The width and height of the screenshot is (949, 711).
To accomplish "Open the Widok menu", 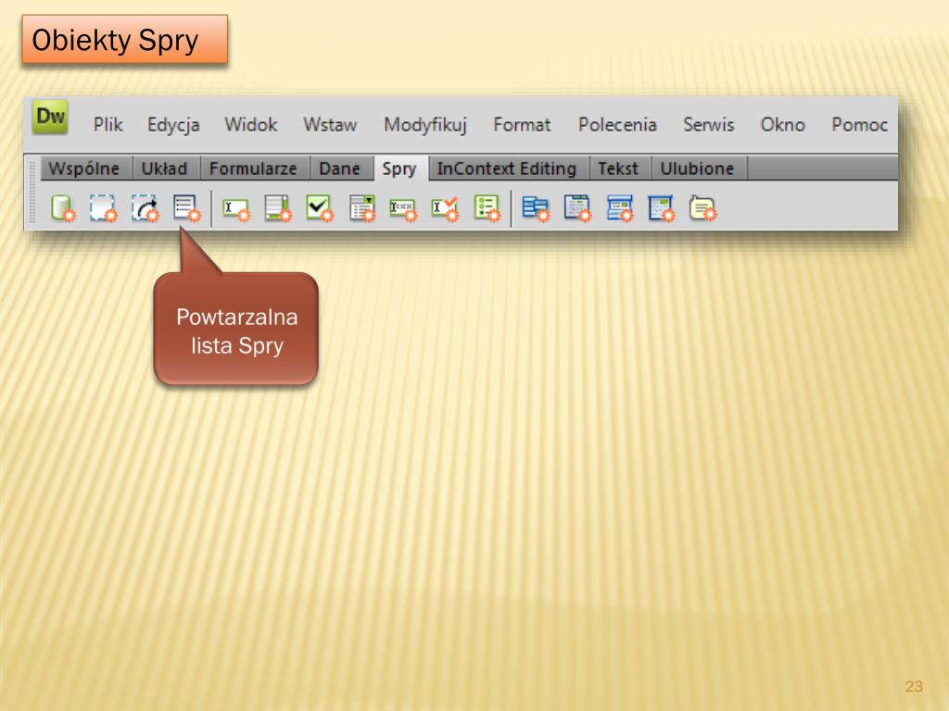I will click(251, 125).
